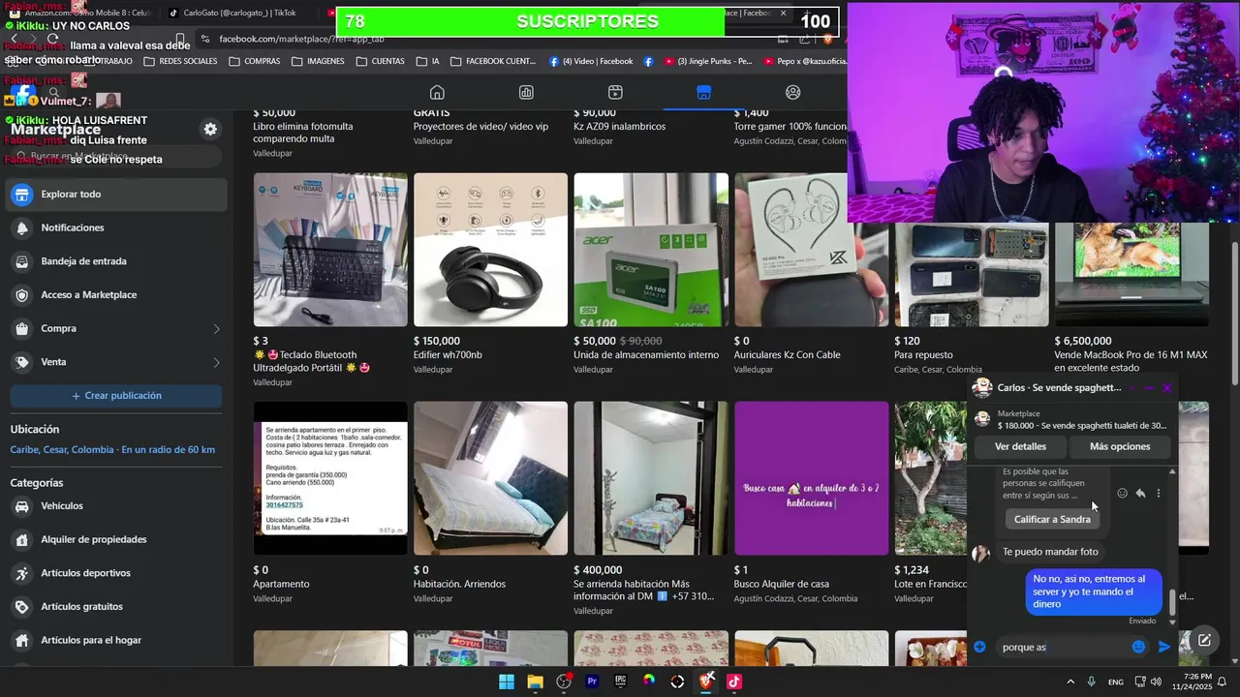Open the emoji picker in chat input
The image size is (1240, 697).
tap(1139, 647)
